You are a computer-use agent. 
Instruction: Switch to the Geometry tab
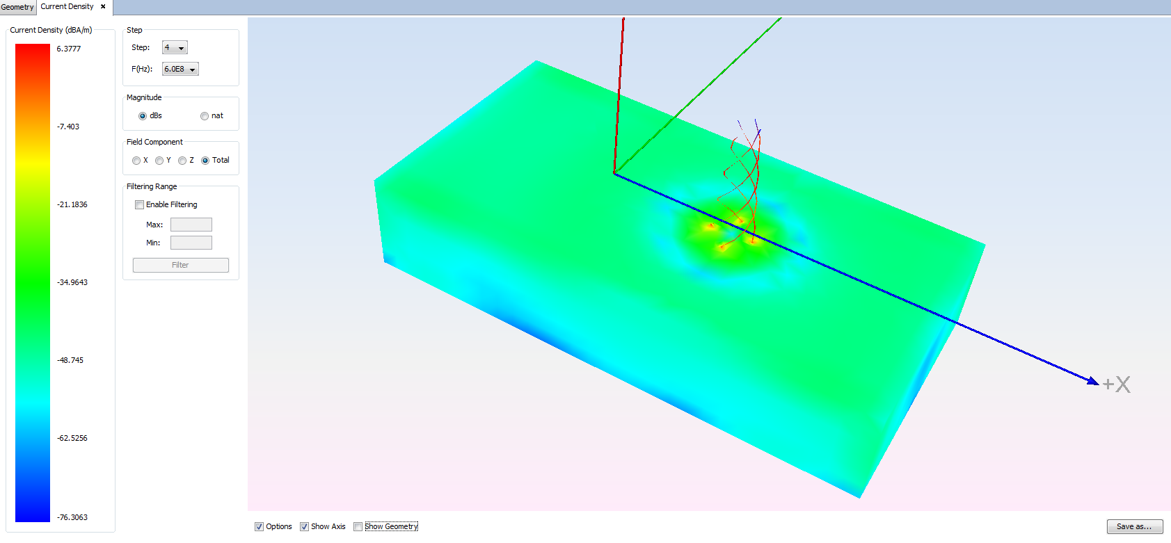[17, 7]
